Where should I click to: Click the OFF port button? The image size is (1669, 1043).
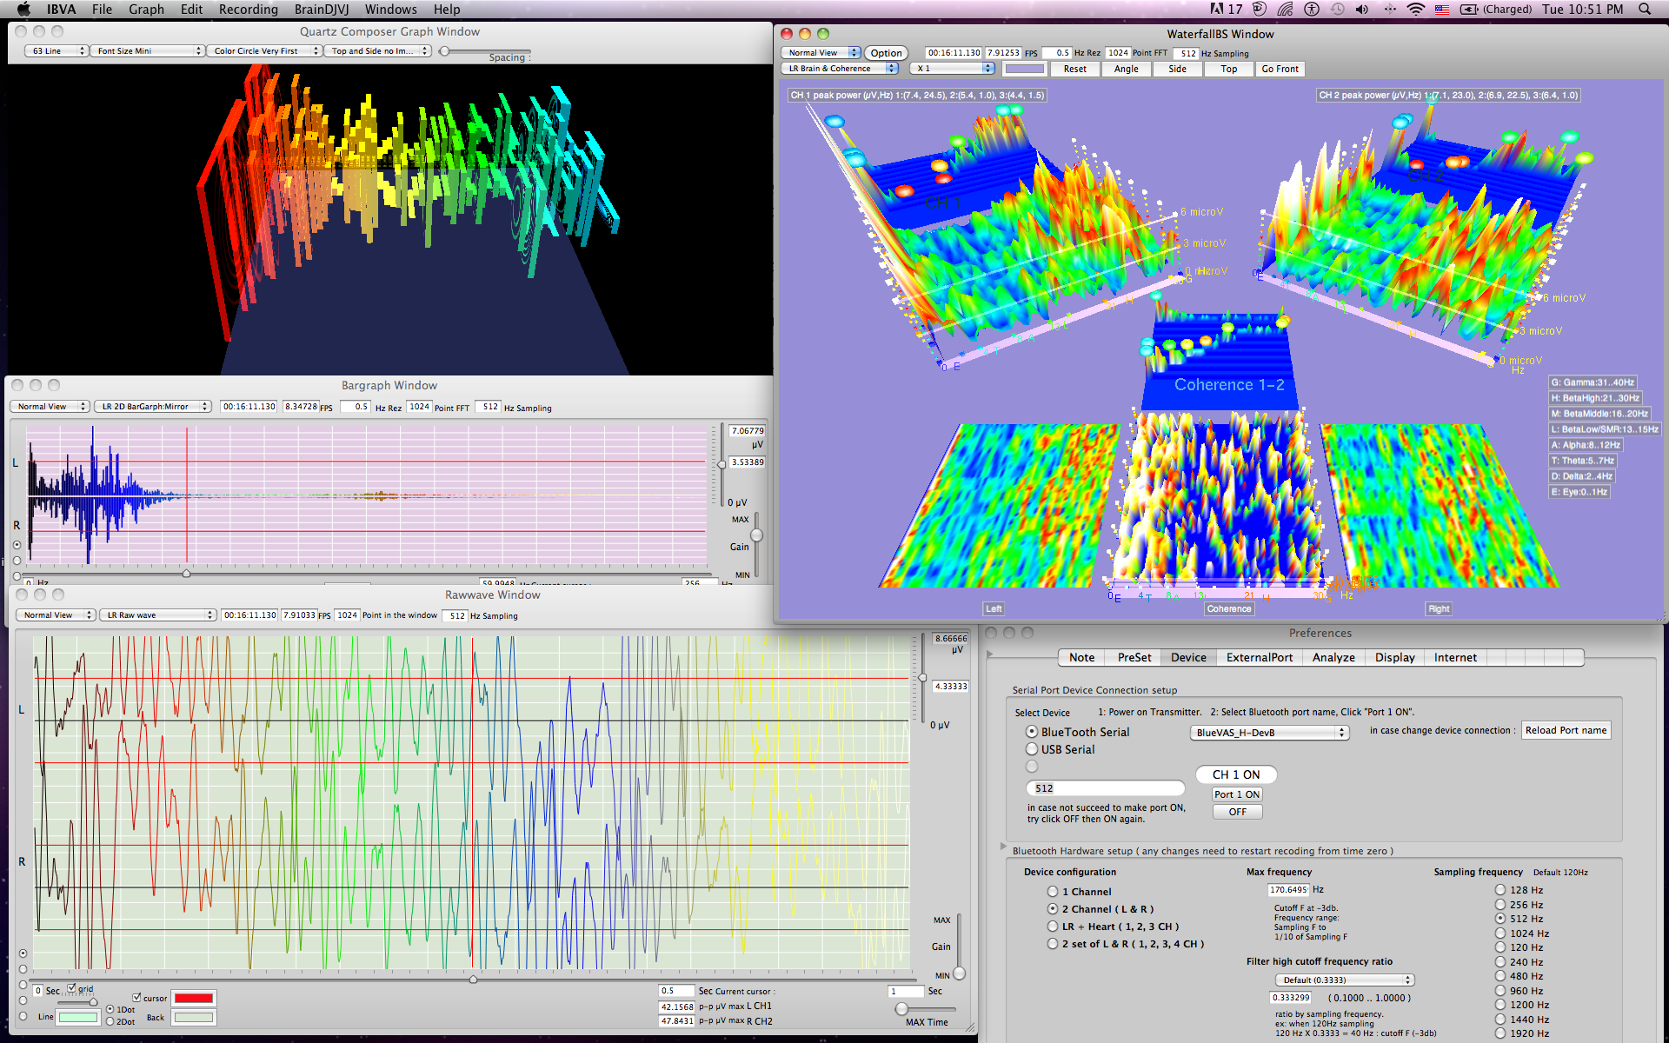[1237, 812]
